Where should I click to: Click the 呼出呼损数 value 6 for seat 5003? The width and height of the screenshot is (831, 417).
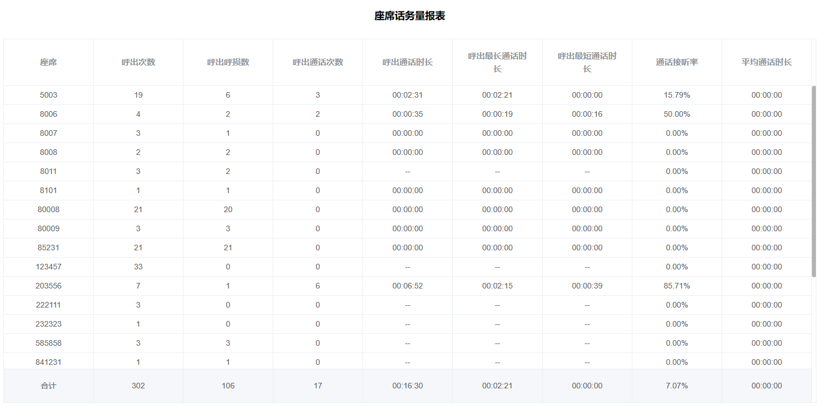point(228,95)
